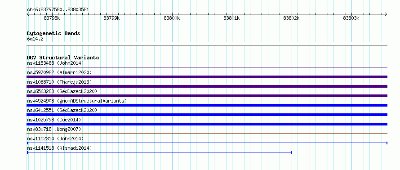
Task: Click the nsv6563283 (Sedlazeck2020) label
Action: (x=62, y=91)
